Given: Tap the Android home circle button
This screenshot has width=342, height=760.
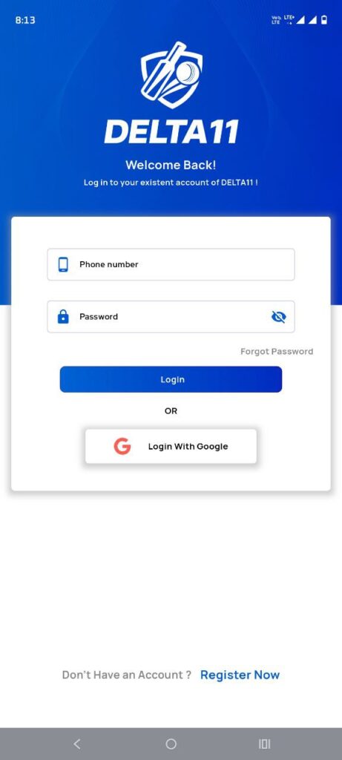Looking at the screenshot, I should coord(171,744).
